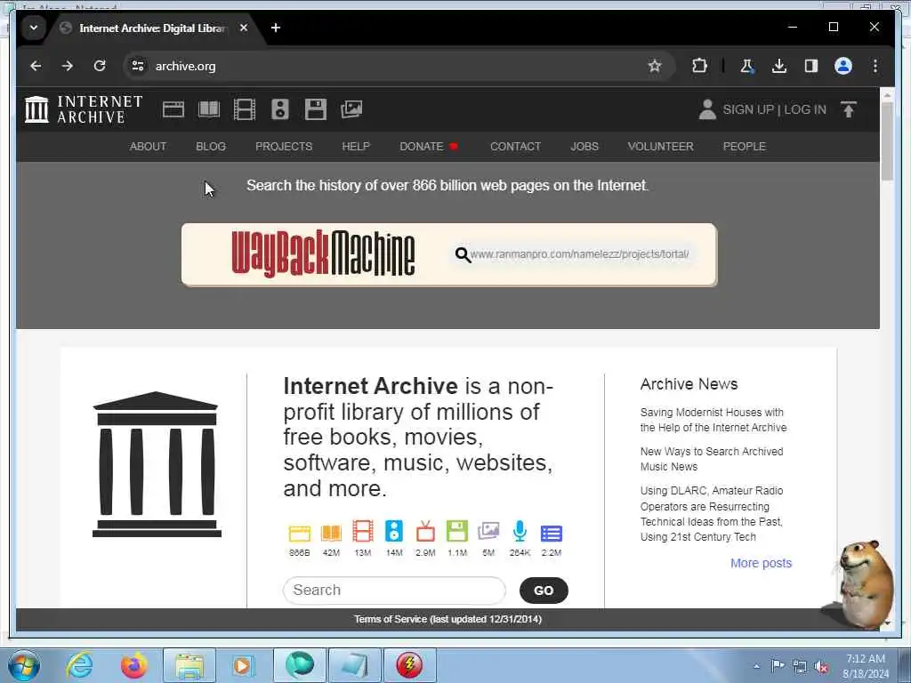The image size is (911, 683).
Task: Open the Windows Start button
Action: point(24,665)
